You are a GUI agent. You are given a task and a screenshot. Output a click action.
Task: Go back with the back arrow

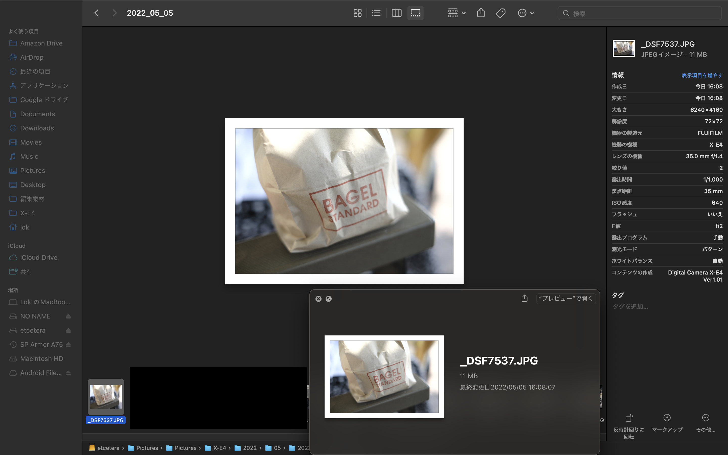tap(97, 13)
